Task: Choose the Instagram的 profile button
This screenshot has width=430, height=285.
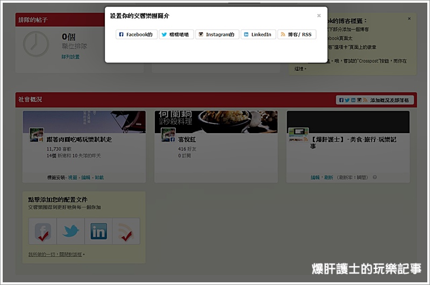Action: pyautogui.click(x=217, y=34)
